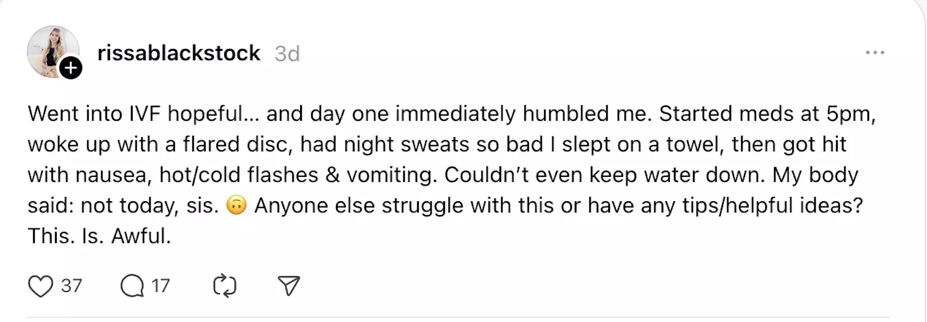Open rissablackstock's profile picture
This screenshot has height=322, width=927.
51,50
